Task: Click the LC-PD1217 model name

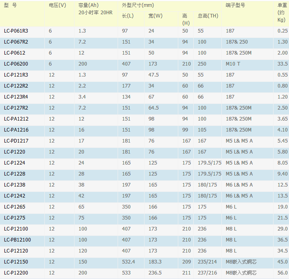Action: (x=16, y=141)
